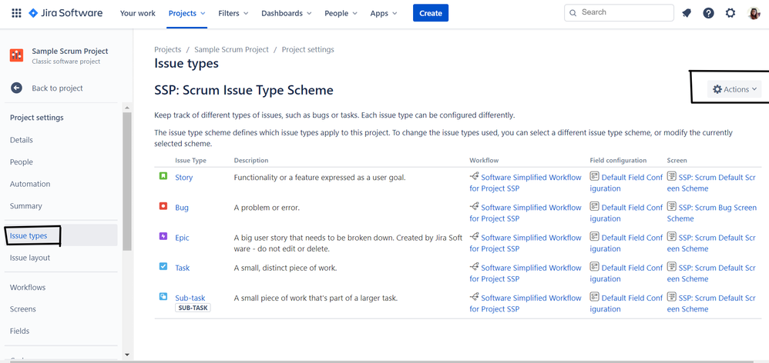Click the purple Epic issue type icon
This screenshot has width=769, height=363.
[x=163, y=237]
